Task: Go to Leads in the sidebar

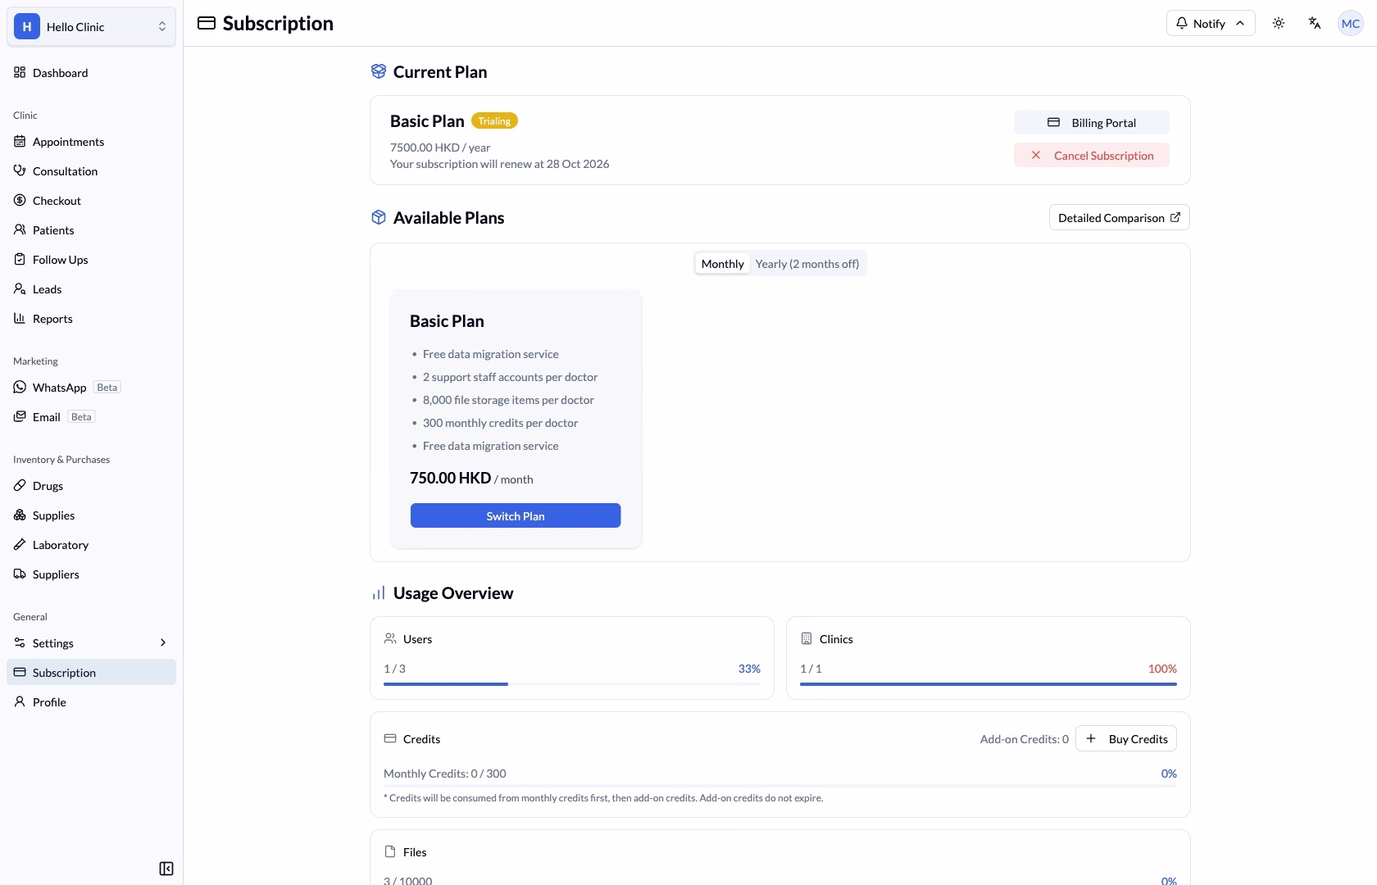Action: (91, 289)
